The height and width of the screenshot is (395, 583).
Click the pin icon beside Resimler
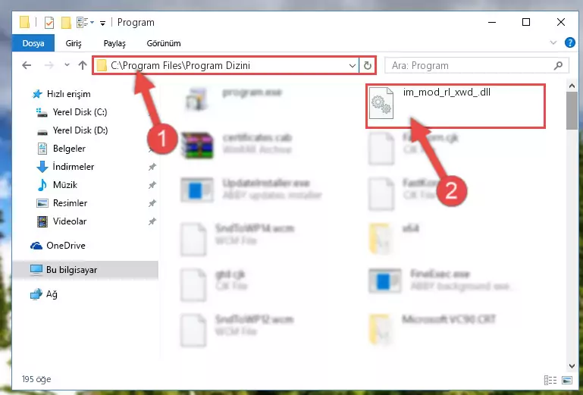click(x=152, y=203)
